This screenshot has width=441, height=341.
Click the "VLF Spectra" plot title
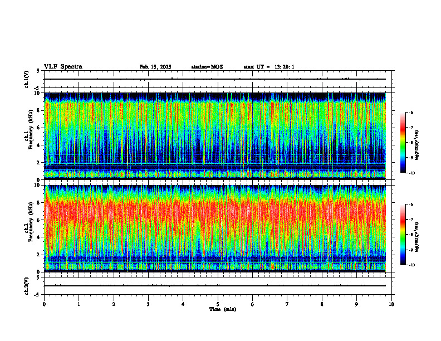click(63, 67)
